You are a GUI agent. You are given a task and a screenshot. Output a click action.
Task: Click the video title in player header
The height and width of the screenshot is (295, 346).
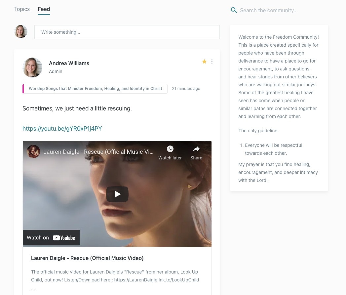(x=98, y=152)
